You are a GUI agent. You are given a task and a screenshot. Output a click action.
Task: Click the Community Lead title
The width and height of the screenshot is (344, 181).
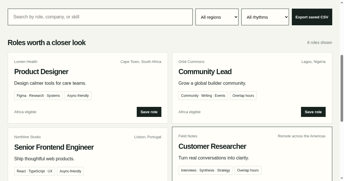tap(205, 72)
